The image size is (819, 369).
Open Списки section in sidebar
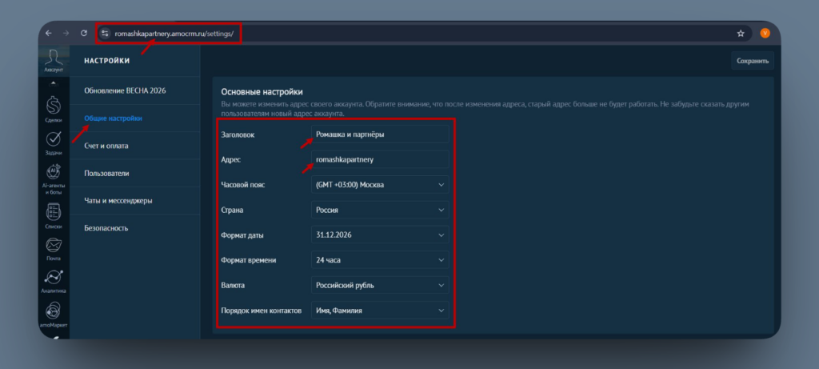click(x=54, y=216)
